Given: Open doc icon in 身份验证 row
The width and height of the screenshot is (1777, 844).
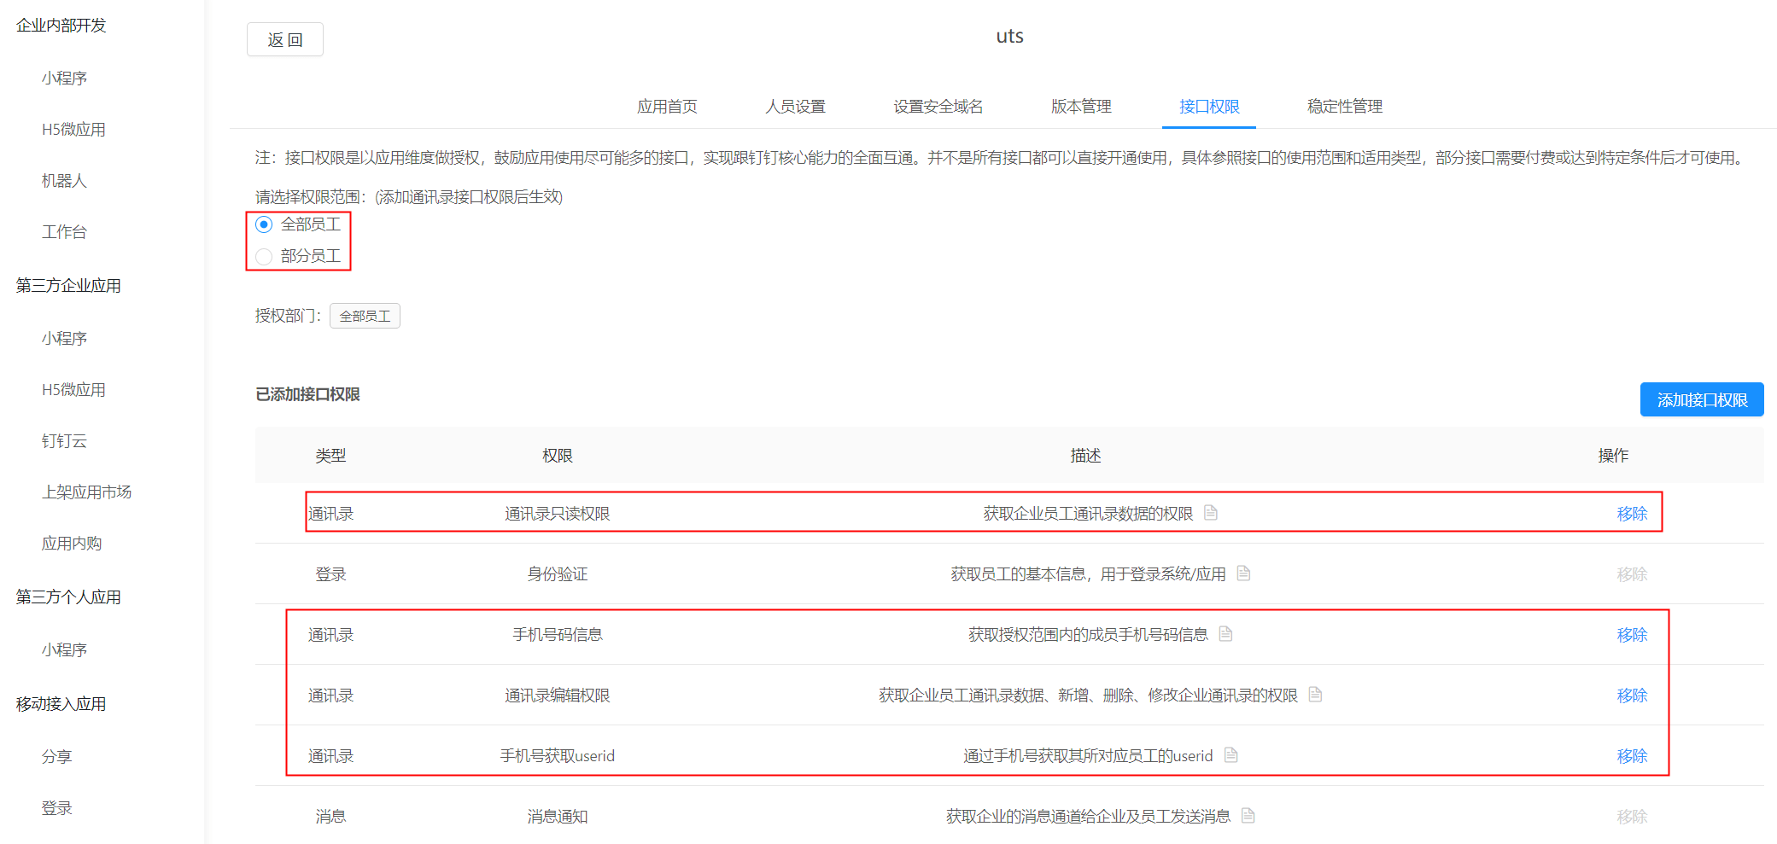Looking at the screenshot, I should tap(1243, 573).
